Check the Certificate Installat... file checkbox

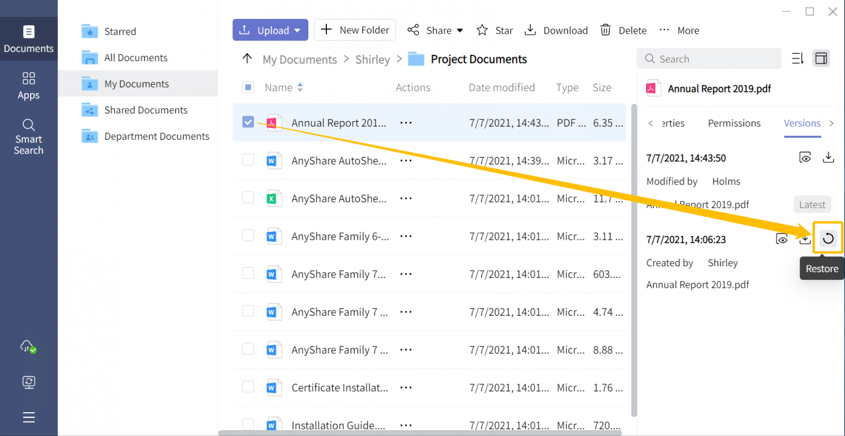(248, 387)
